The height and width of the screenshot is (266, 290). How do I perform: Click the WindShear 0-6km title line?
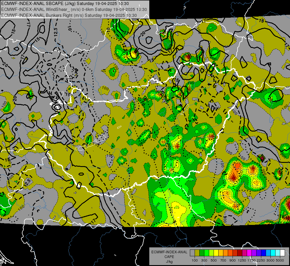[x=74, y=9]
